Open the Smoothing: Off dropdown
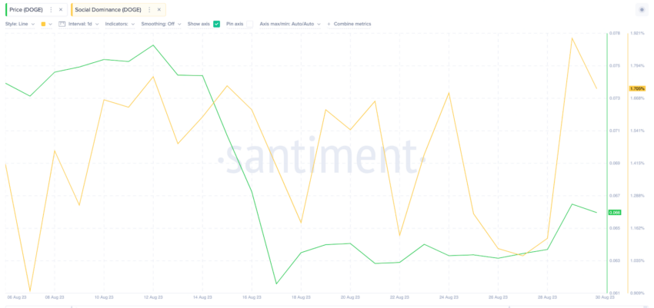 [161, 24]
